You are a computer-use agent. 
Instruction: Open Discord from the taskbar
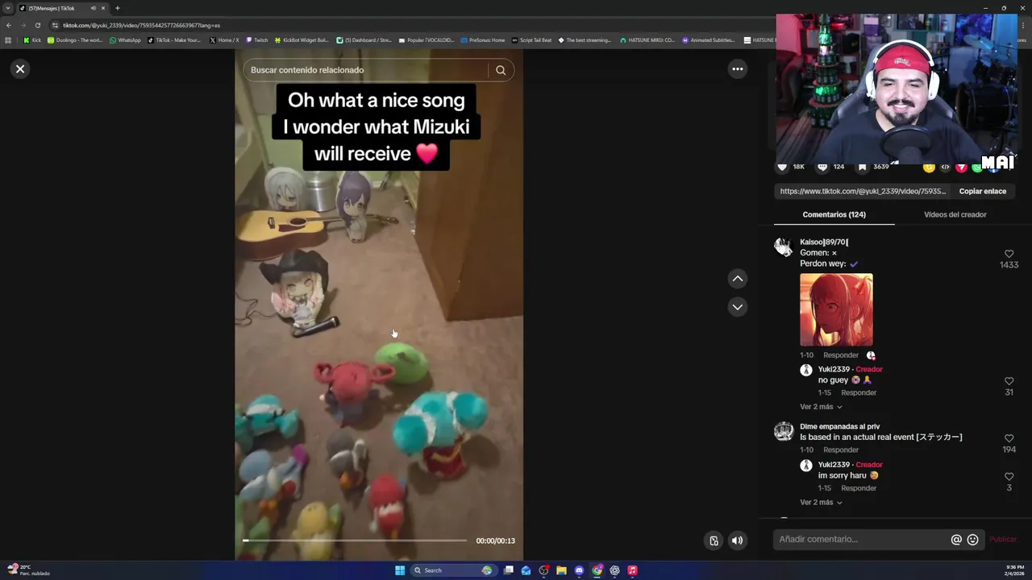click(579, 570)
